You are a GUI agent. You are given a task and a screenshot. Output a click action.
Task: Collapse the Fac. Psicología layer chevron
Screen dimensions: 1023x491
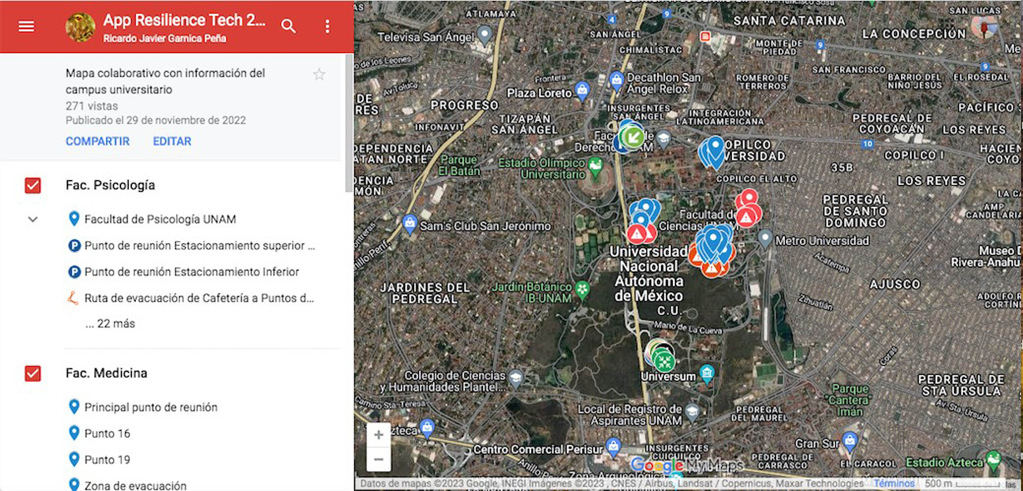[x=33, y=219]
